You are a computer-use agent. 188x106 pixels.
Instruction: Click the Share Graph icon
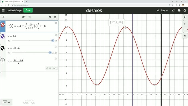pos(173,10)
